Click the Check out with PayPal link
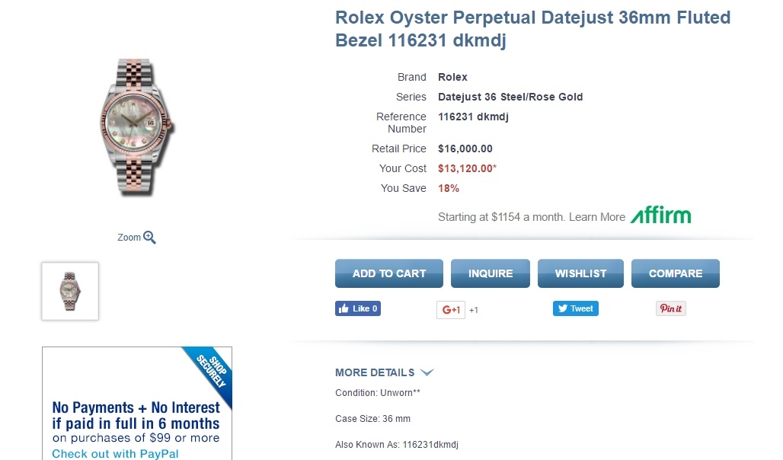The image size is (783, 460). click(115, 454)
